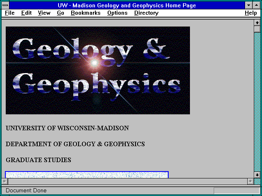Click the UNIVERSITY OF WISCONSIN-MADISON heading
This screenshot has width=262, height=196.
click(x=67, y=128)
